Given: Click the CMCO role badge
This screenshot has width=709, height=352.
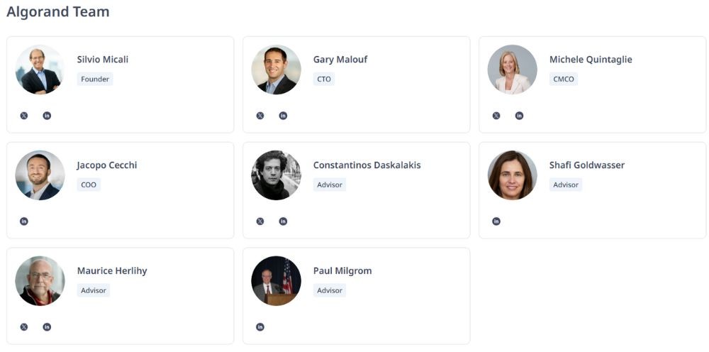Looking at the screenshot, I should click(564, 79).
